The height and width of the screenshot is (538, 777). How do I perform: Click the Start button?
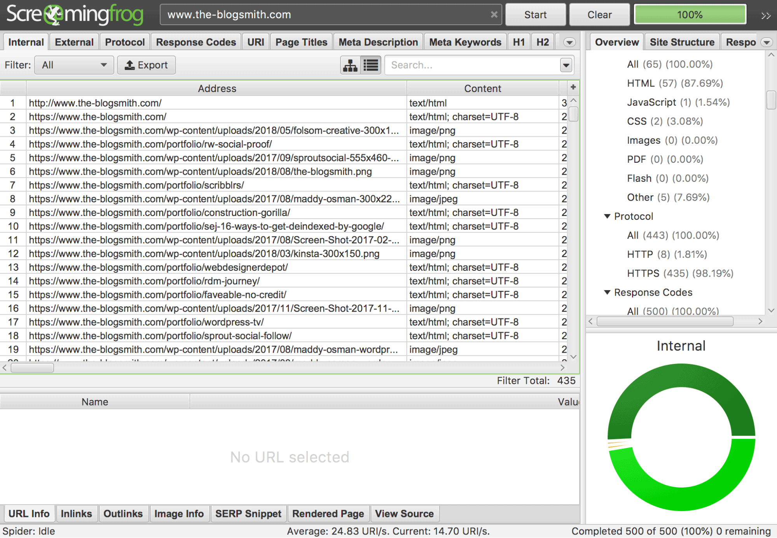click(535, 15)
